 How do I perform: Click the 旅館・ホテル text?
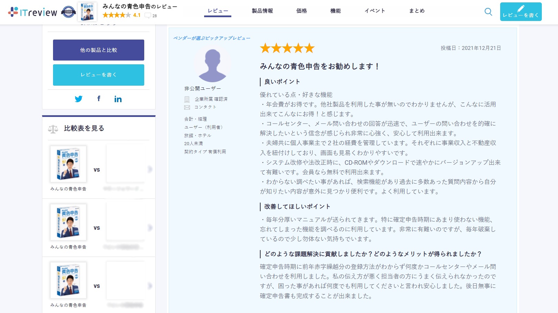click(198, 136)
